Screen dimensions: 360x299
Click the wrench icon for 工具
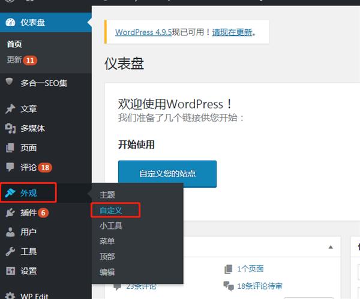pos(10,252)
